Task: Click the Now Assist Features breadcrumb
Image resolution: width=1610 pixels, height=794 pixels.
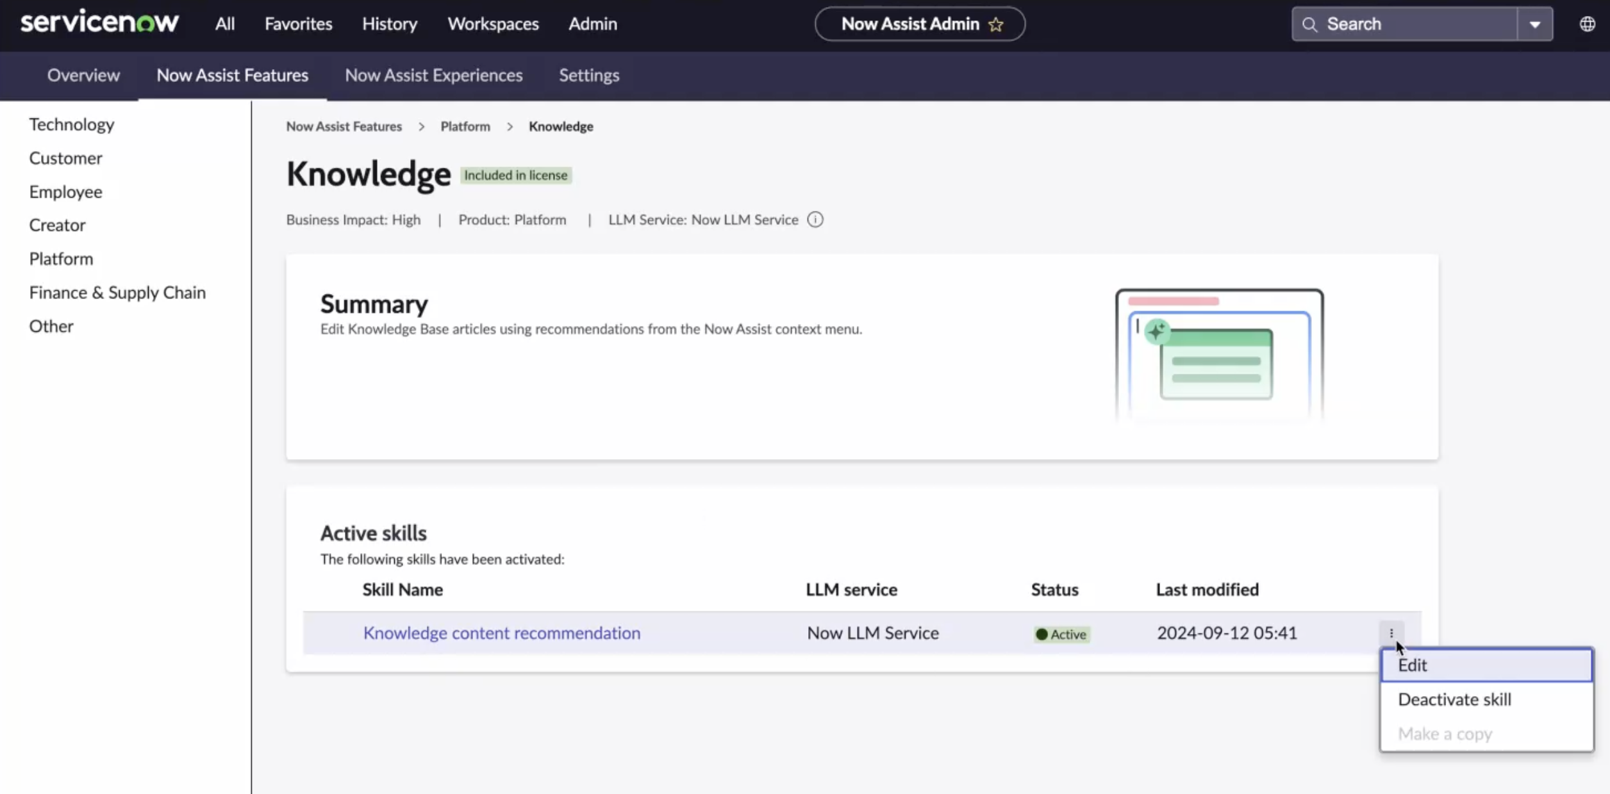Action: pyautogui.click(x=344, y=126)
